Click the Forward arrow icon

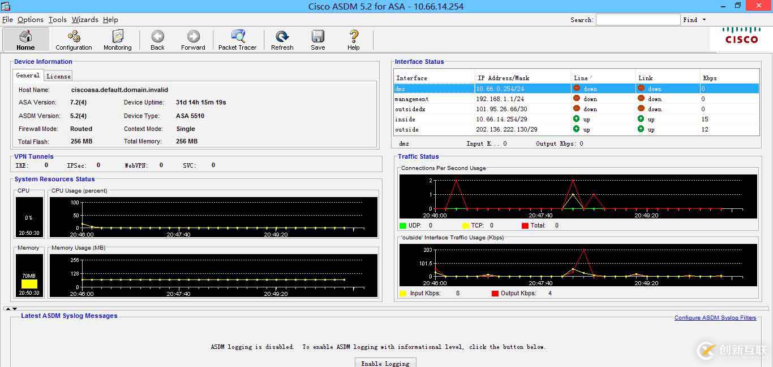point(193,40)
